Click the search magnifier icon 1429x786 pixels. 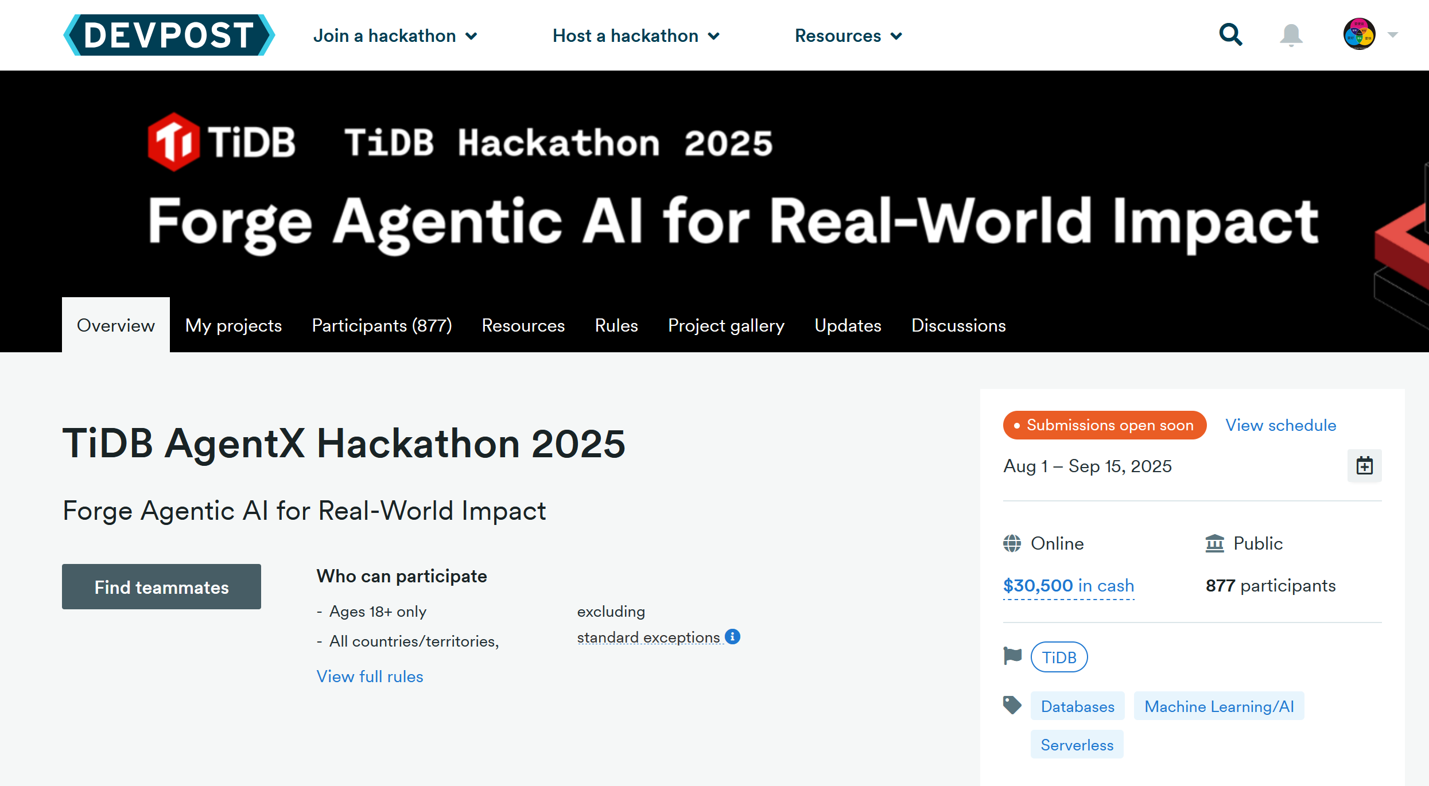(x=1230, y=35)
